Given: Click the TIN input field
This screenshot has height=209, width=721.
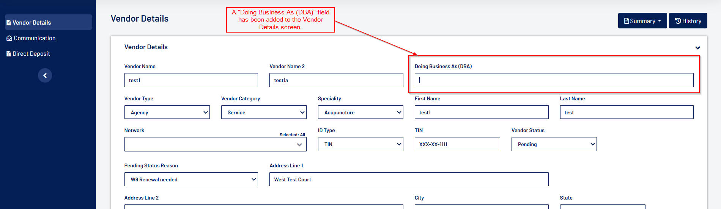Looking at the screenshot, I should click(x=457, y=144).
